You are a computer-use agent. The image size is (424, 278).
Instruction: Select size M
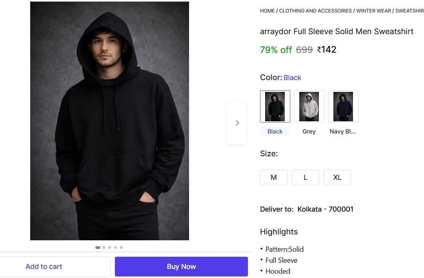[x=274, y=177]
